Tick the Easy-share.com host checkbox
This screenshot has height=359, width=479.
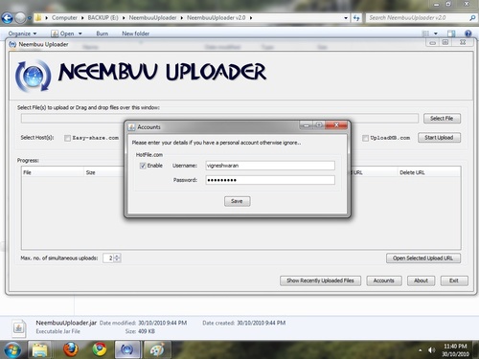(x=67, y=138)
